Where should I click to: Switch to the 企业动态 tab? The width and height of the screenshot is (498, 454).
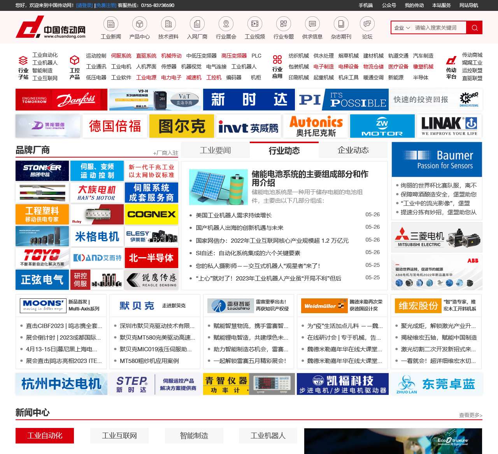tap(352, 150)
